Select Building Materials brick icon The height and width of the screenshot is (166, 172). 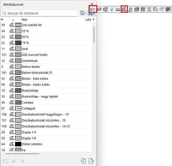click(x=137, y=9)
